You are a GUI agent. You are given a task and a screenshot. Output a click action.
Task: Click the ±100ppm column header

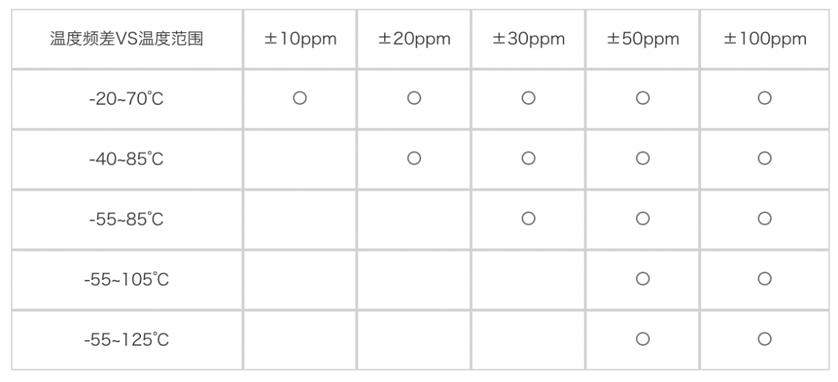(x=765, y=39)
